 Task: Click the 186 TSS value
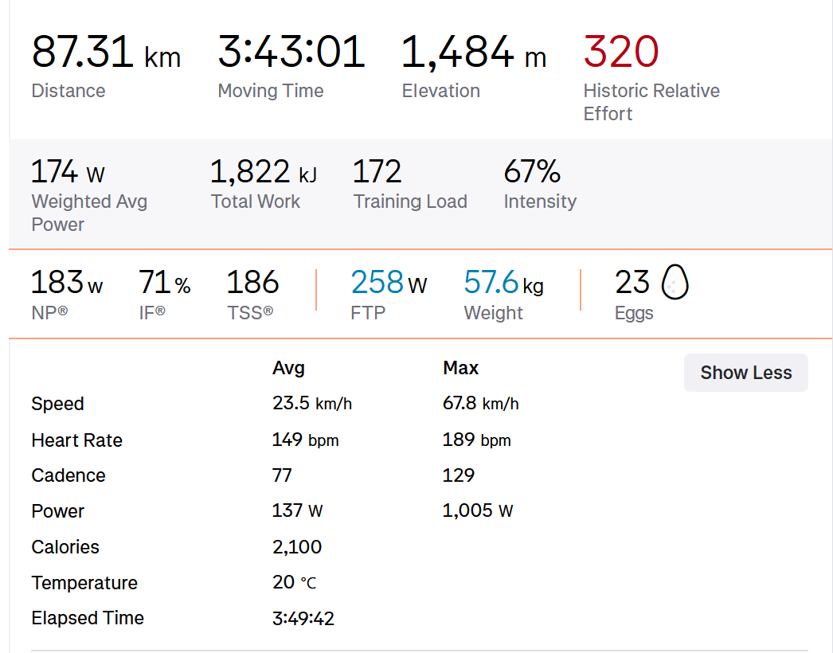point(252,283)
